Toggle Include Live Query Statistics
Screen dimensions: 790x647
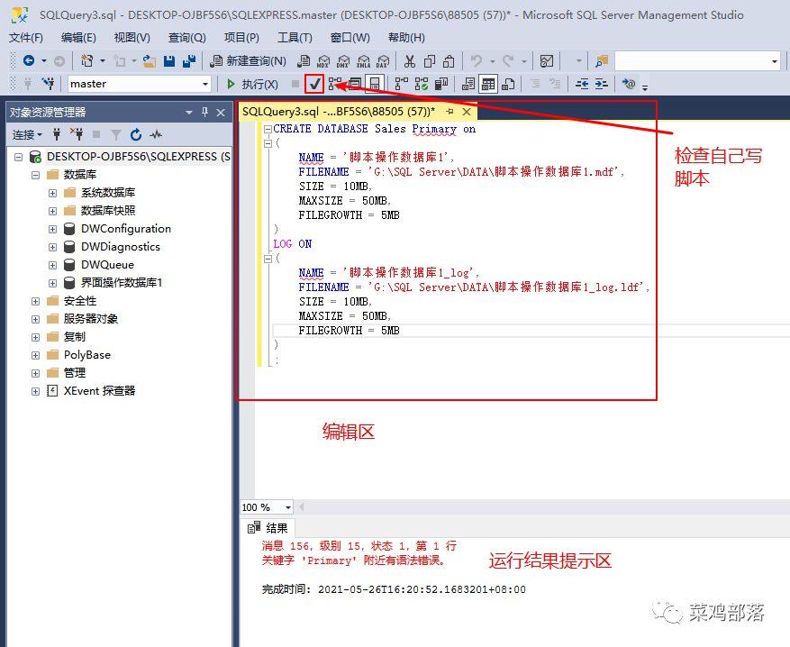tap(422, 84)
